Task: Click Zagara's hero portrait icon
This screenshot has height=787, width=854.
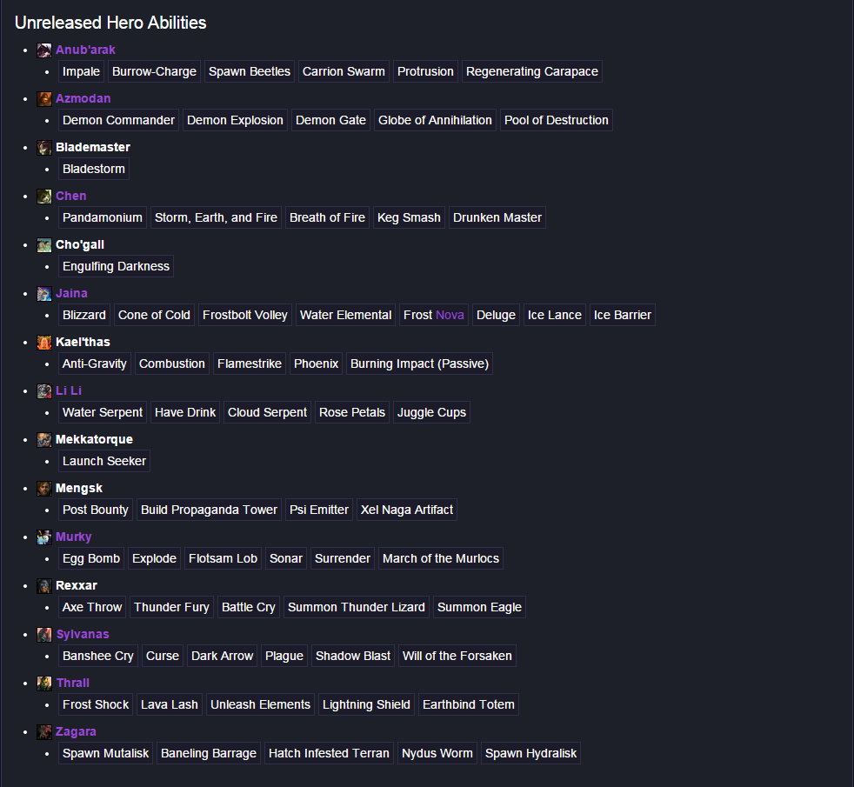Action: [x=44, y=732]
